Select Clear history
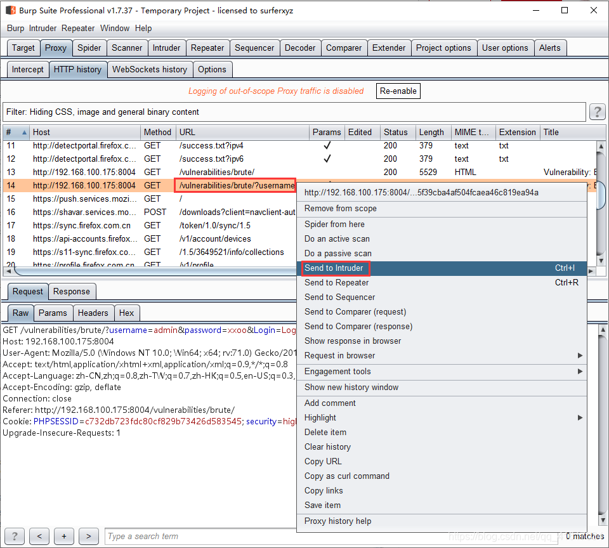 pyautogui.click(x=442, y=447)
